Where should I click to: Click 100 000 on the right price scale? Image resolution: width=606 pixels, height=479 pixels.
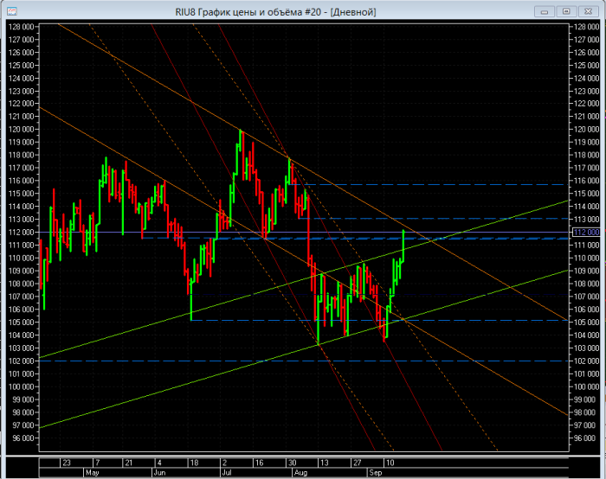[587, 386]
